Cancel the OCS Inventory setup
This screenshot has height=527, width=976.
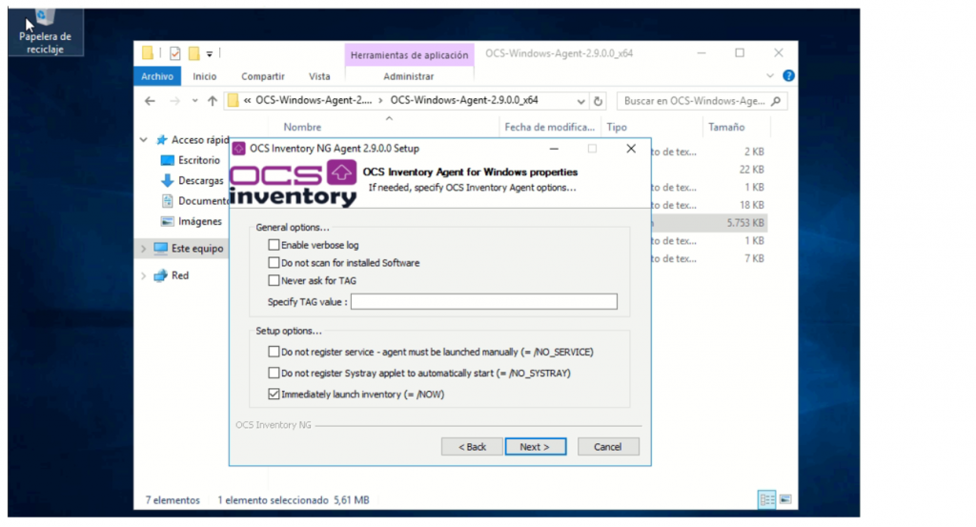coord(607,447)
